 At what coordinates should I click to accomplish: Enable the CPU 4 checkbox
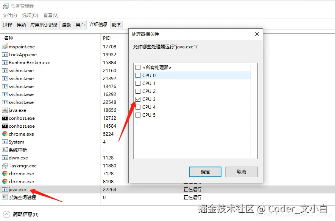[x=138, y=107]
